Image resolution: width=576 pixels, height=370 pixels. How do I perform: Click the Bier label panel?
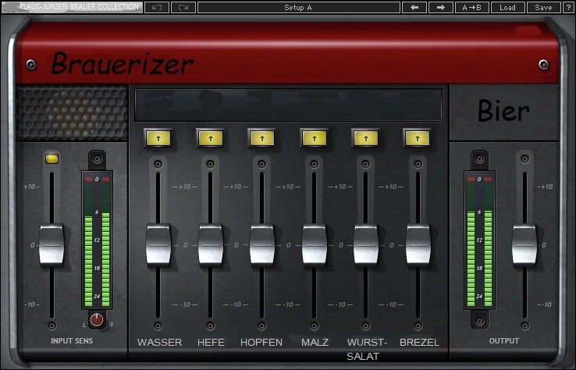[x=503, y=112]
